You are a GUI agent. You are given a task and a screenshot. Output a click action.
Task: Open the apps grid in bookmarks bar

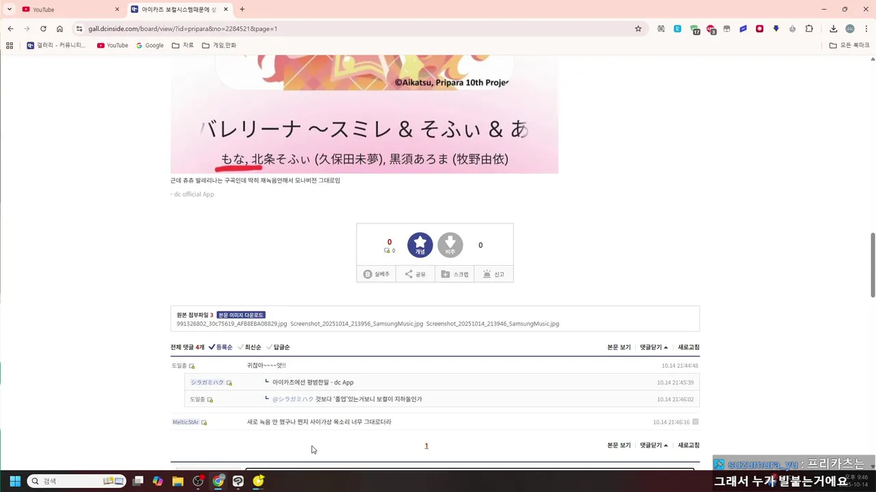10,46
